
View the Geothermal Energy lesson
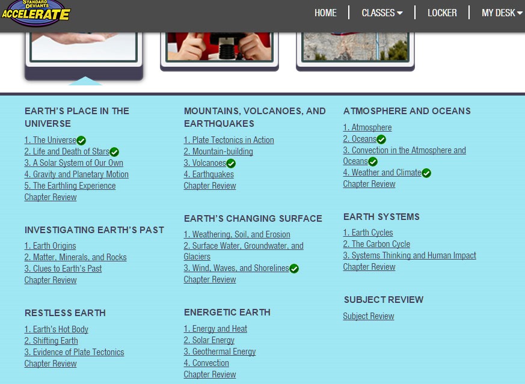(x=220, y=352)
